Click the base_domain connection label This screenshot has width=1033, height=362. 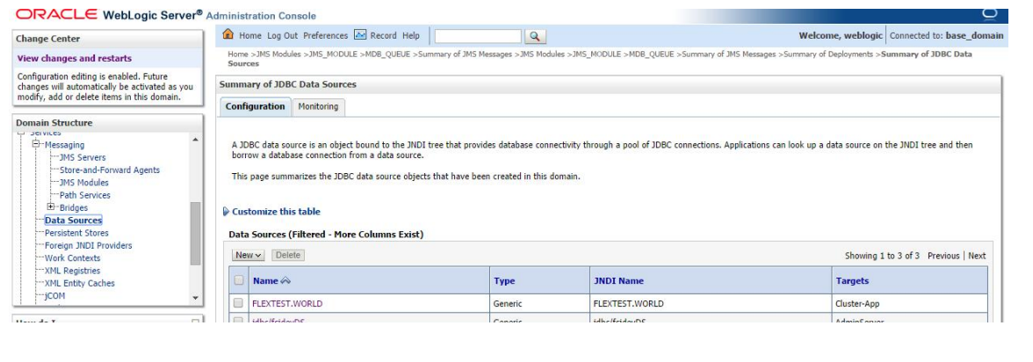tap(974, 36)
